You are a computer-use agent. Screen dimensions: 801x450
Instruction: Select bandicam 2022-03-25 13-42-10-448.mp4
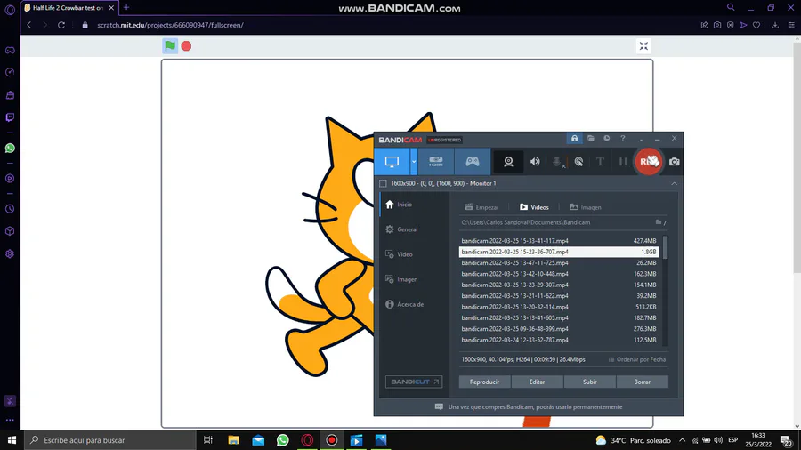(558, 274)
